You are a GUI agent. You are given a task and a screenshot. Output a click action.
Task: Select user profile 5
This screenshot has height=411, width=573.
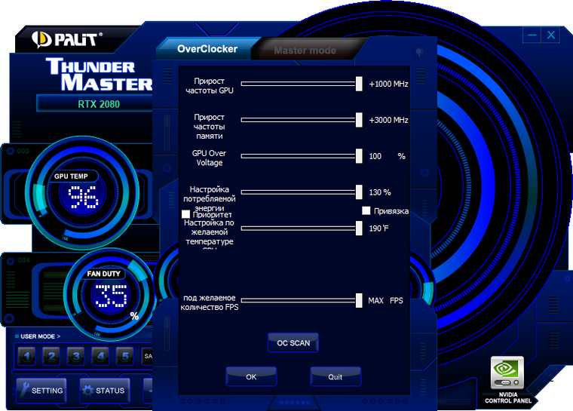(125, 356)
